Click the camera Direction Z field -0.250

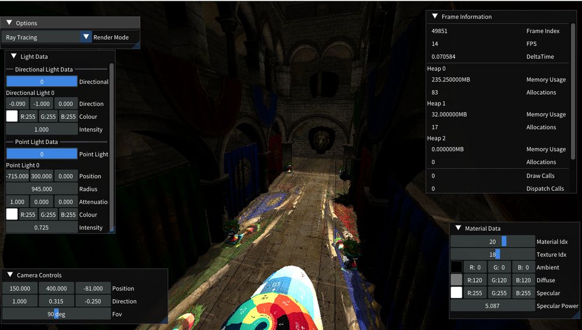point(93,301)
